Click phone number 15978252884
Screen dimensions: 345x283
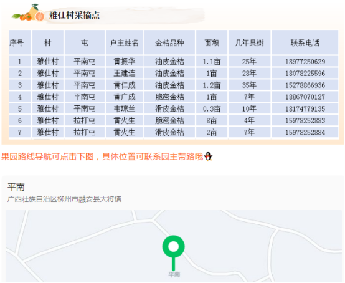click(305, 132)
